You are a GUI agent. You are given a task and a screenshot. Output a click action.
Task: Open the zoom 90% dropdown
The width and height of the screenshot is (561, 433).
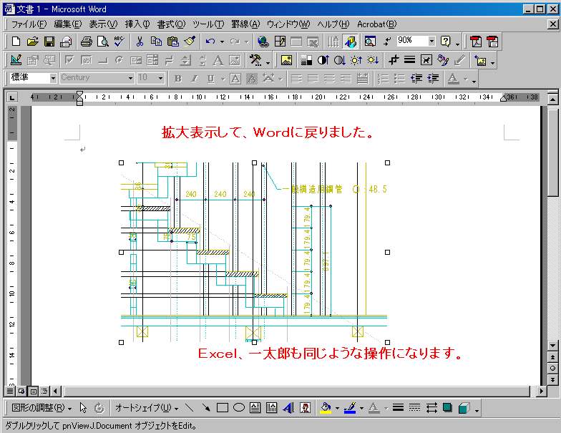[432, 42]
